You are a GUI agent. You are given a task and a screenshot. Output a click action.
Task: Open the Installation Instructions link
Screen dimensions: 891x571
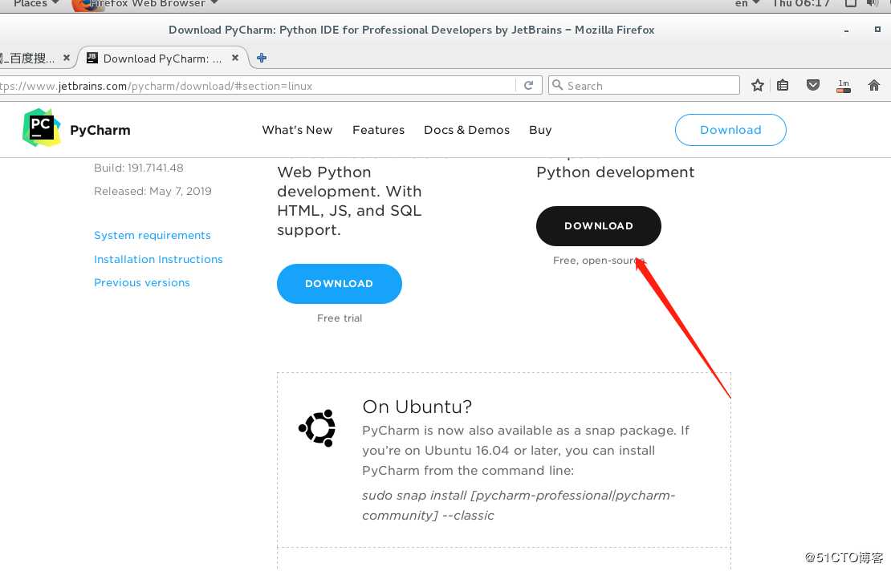click(x=158, y=259)
